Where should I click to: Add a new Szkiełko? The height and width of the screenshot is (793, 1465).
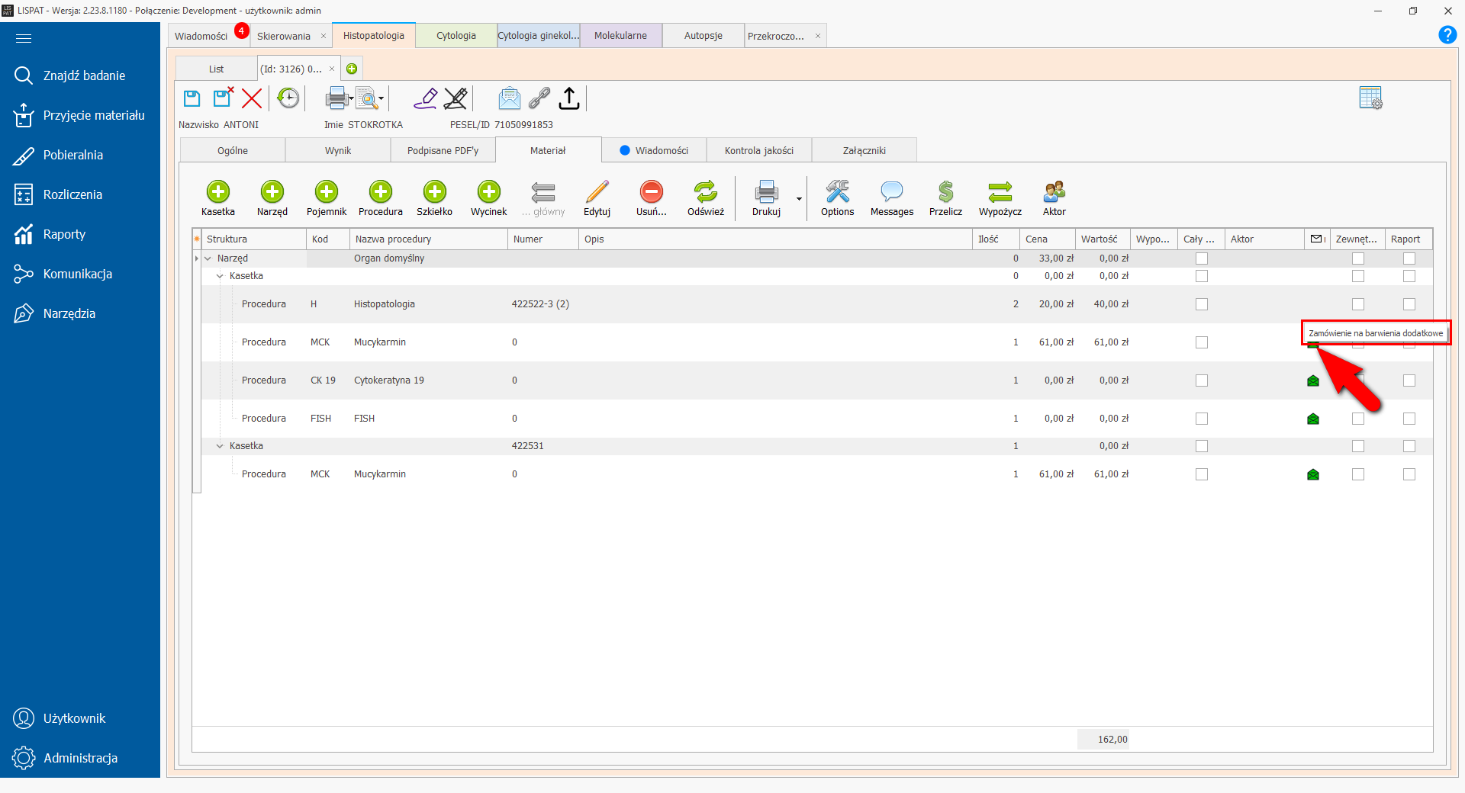pyautogui.click(x=435, y=198)
